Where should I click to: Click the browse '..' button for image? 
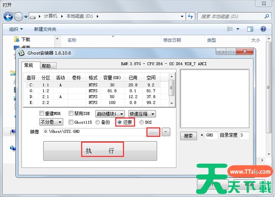click(153, 132)
